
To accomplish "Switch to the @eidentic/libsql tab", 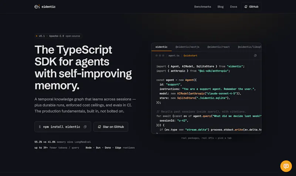I will (x=249, y=47).
